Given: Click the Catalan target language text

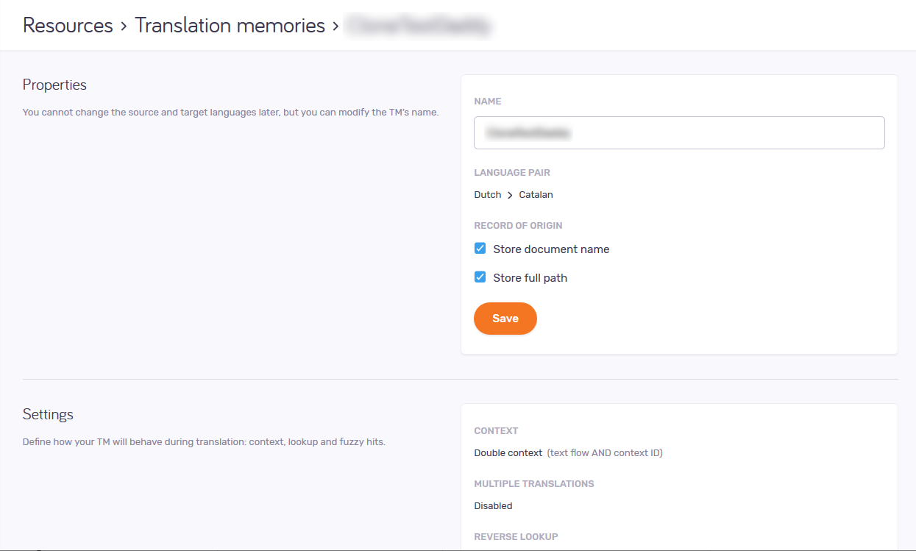Looking at the screenshot, I should tap(536, 195).
